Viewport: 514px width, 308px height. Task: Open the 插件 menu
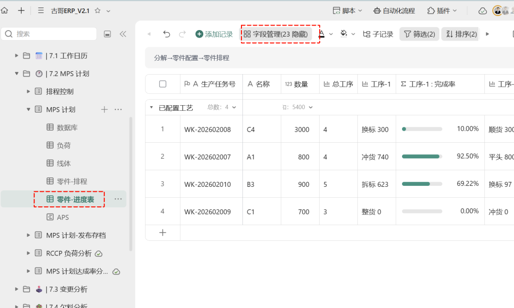(x=442, y=11)
